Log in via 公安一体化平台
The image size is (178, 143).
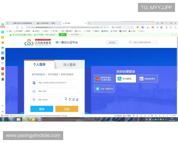tap(104, 88)
